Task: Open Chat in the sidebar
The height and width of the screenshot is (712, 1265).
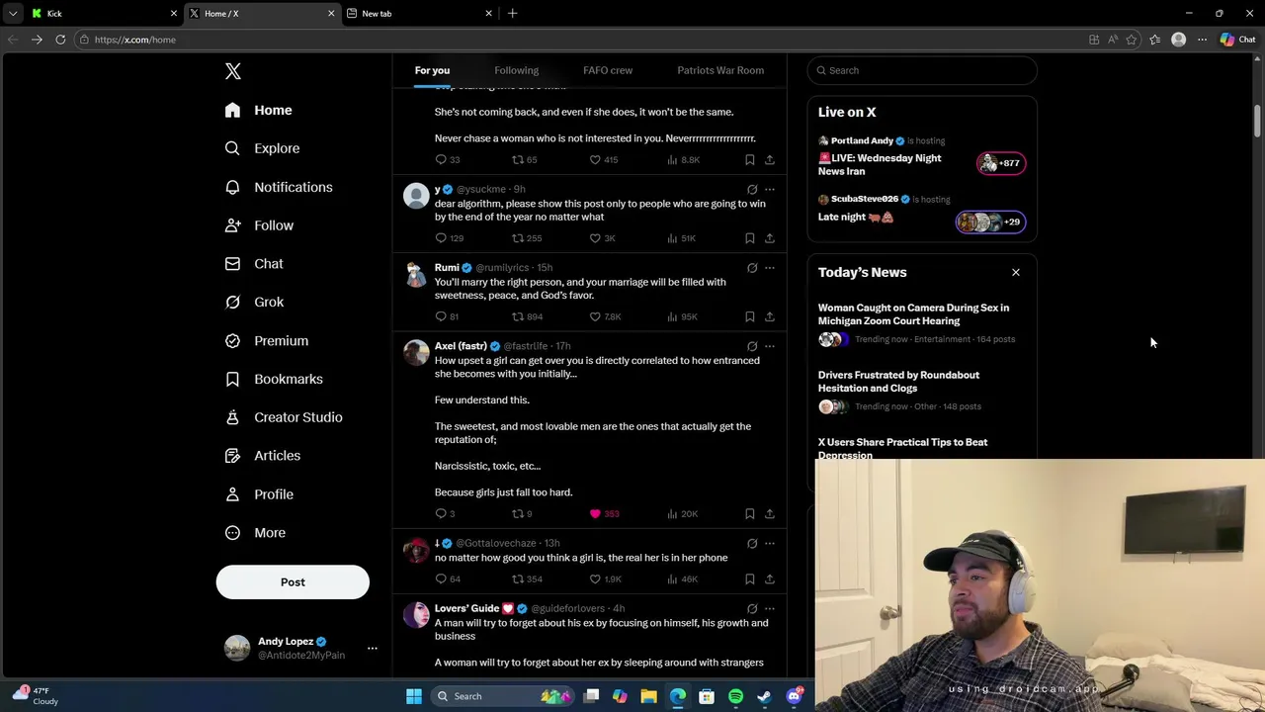Action: (254, 264)
